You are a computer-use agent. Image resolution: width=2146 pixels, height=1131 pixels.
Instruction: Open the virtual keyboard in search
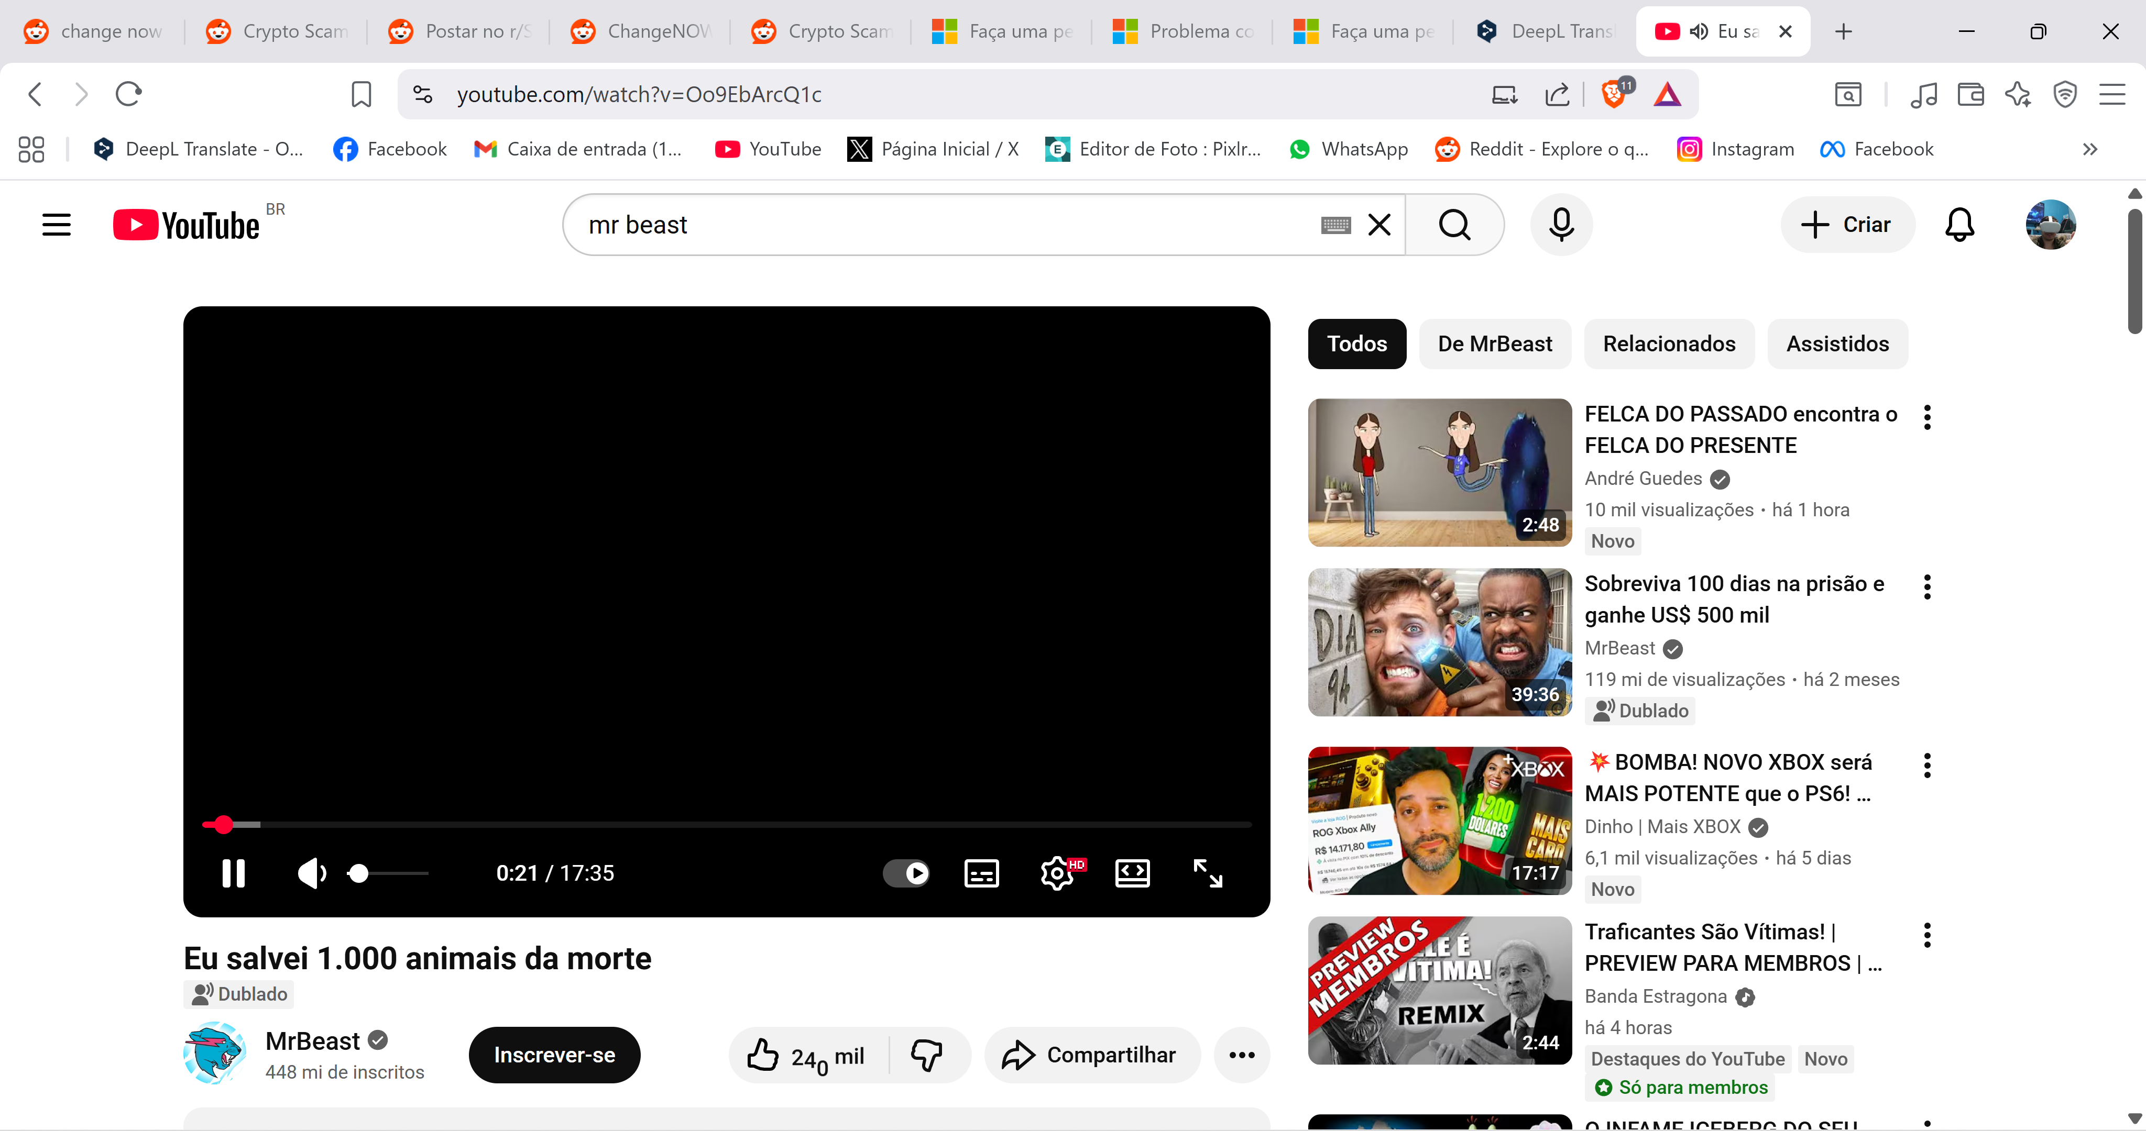[x=1335, y=225]
